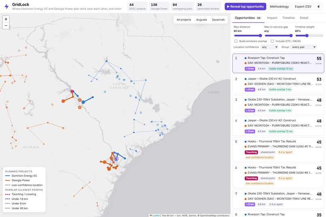Click the 84 overlapping pairs stat

pyautogui.click(x=182, y=6)
